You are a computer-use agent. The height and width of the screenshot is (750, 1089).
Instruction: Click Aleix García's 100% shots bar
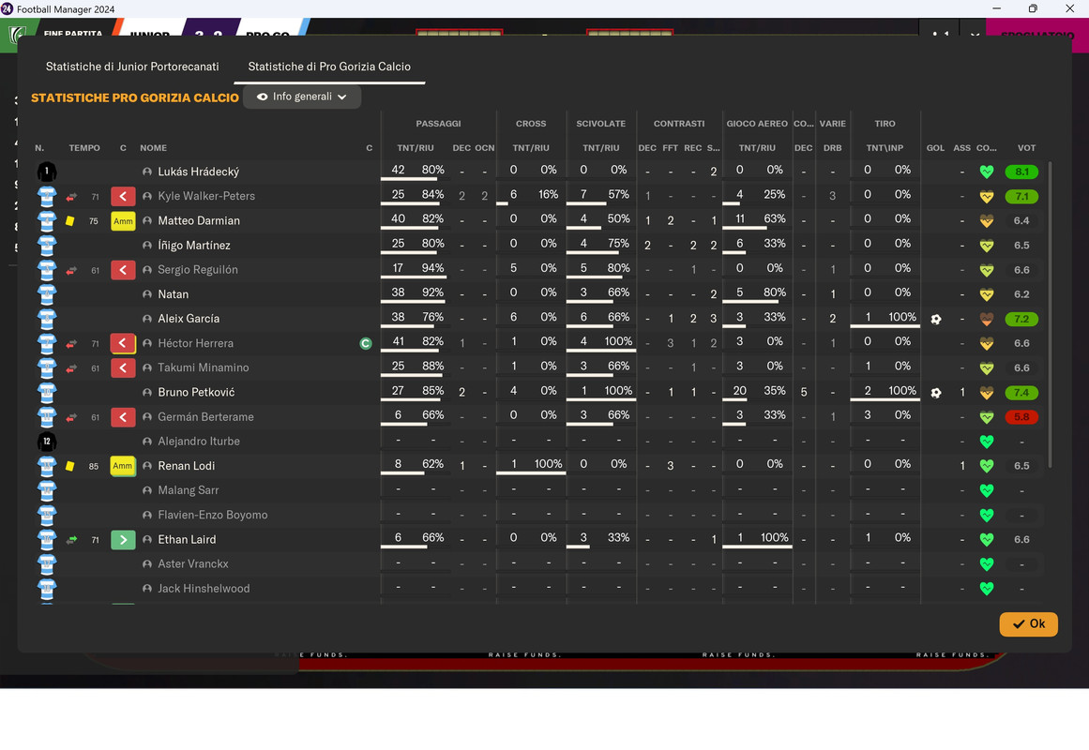tap(885, 326)
